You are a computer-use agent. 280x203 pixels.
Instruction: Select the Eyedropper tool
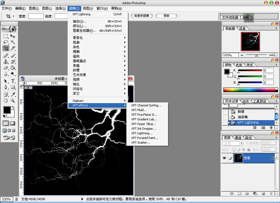click(13, 94)
